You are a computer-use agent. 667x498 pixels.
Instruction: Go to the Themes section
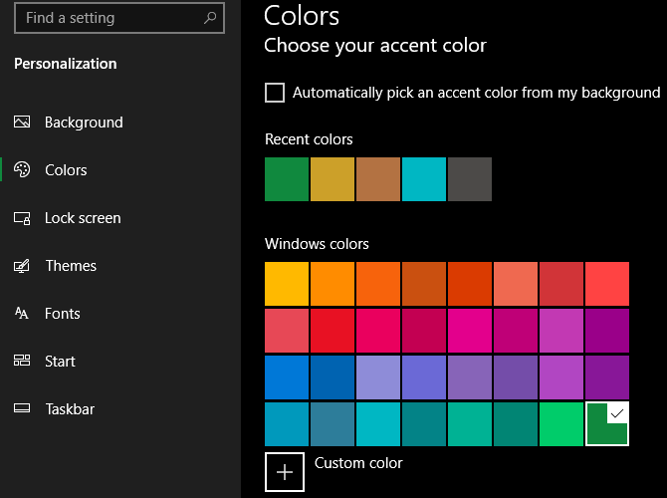71,266
